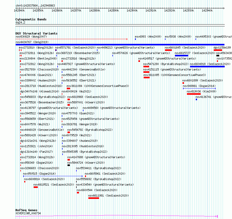The image size is (232, 219).
Task: Open HIVEP2|NM_006734 RefSeq gene
Action: 28,213
